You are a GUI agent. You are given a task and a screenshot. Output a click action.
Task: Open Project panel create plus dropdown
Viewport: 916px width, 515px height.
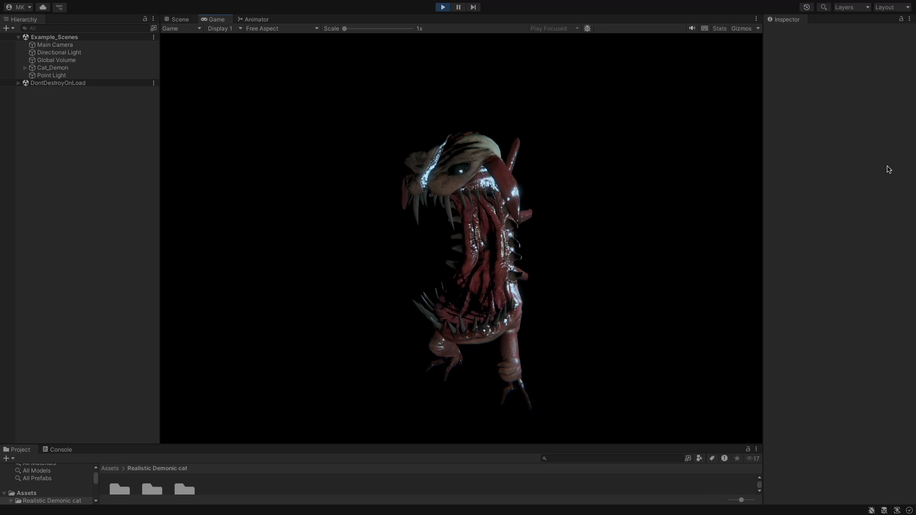point(9,458)
